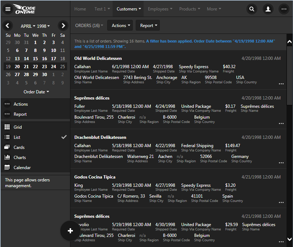Open the user account icon

pos(268,9)
